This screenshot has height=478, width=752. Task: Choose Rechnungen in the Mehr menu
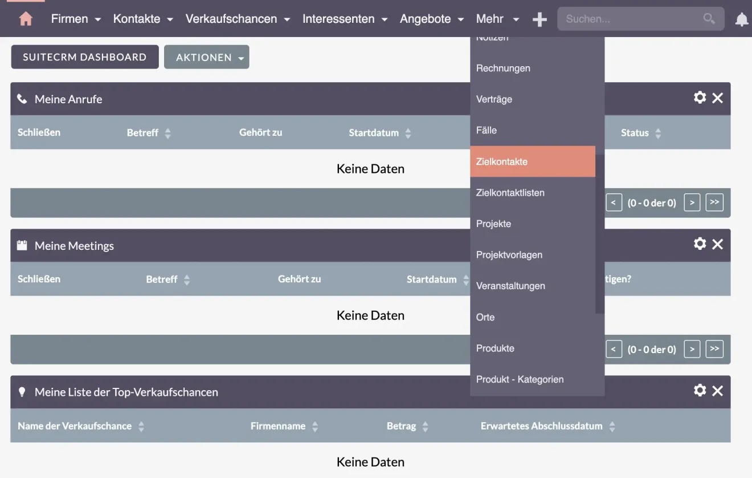pyautogui.click(x=503, y=68)
